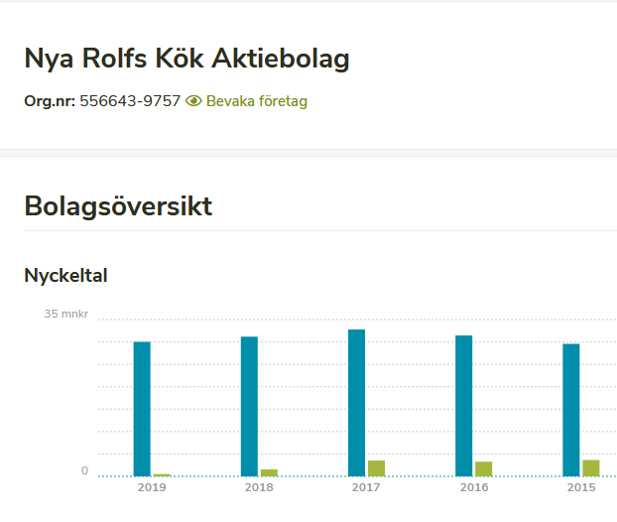Screen dimensions: 617x522
Task: Open the Bevaka företag link
Action: pyautogui.click(x=257, y=101)
